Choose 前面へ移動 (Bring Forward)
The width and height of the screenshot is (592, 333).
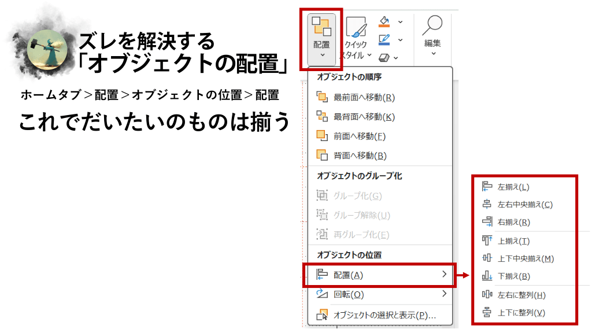pos(359,136)
